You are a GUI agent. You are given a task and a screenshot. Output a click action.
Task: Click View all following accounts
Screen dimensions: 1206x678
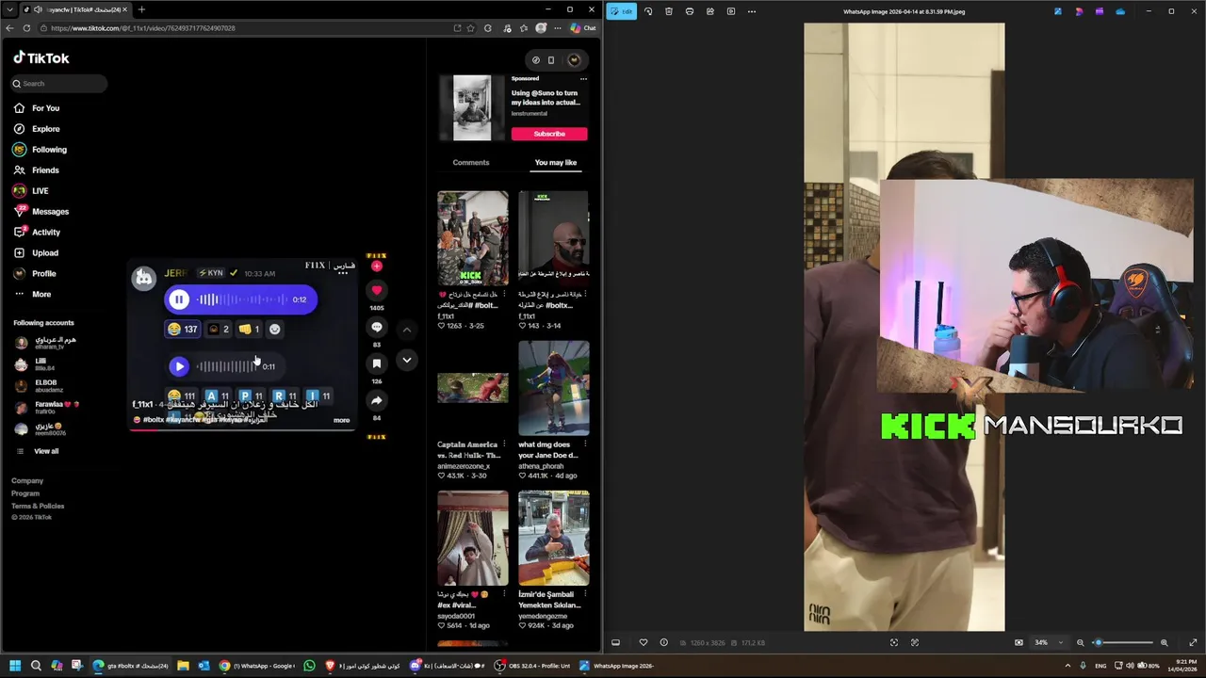[46, 451]
